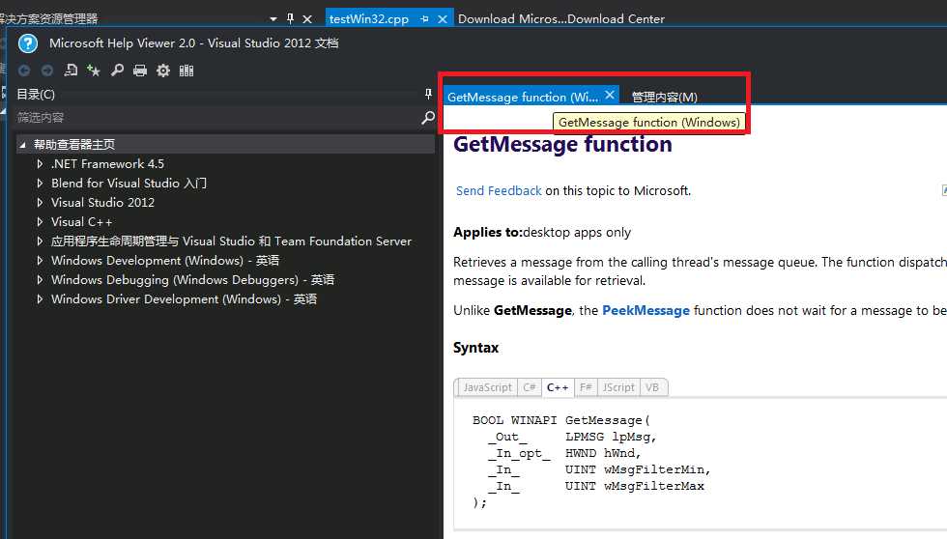This screenshot has height=539, width=947.
Task: Click the show topic in contents icon
Action: tap(71, 71)
